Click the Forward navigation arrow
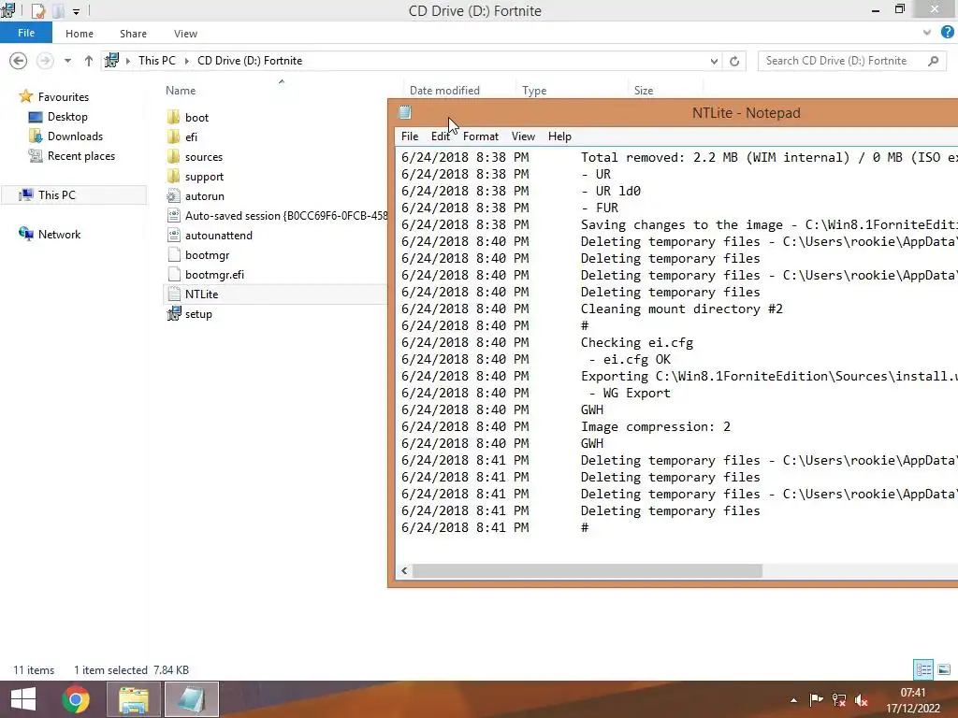 pyautogui.click(x=45, y=61)
